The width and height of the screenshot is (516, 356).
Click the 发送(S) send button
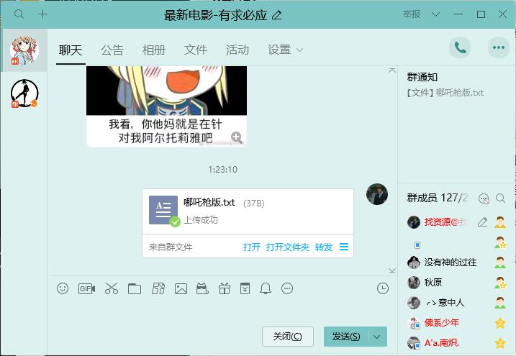(346, 337)
